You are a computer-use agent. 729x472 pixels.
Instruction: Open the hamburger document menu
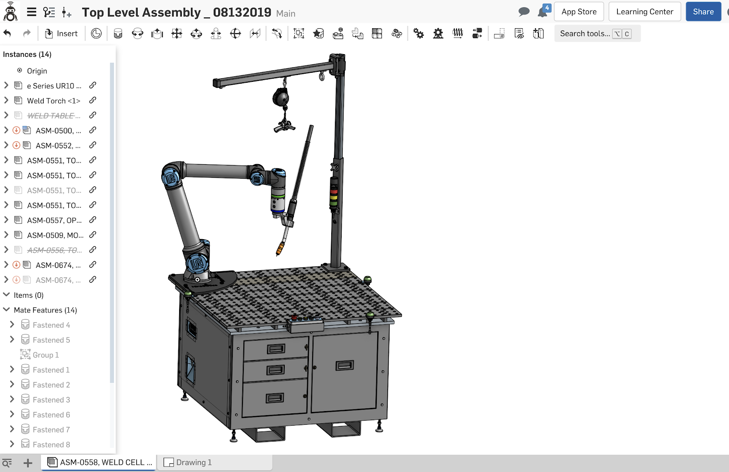[31, 12]
